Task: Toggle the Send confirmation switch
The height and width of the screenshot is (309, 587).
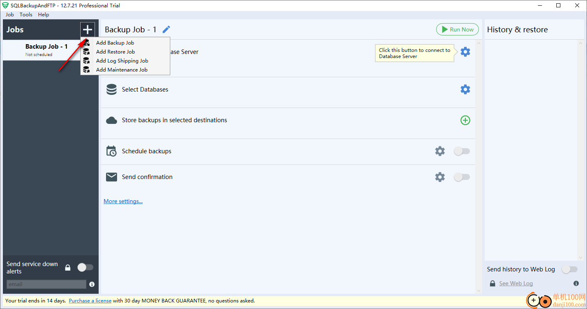Action: click(x=462, y=177)
